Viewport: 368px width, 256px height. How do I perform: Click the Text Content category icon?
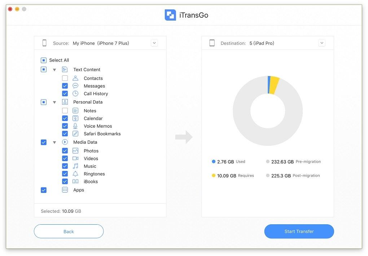pyautogui.click(x=65, y=70)
